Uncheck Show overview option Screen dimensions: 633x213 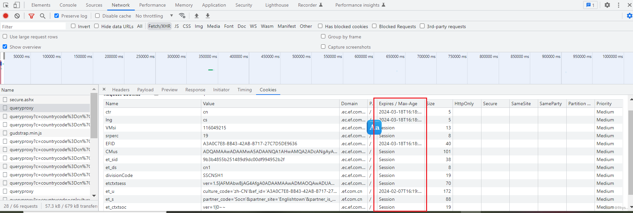coord(5,47)
